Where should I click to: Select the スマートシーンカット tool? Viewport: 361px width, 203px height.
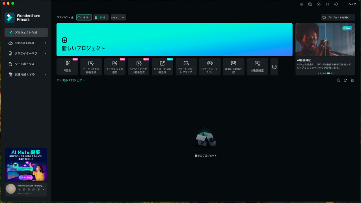pos(209,66)
